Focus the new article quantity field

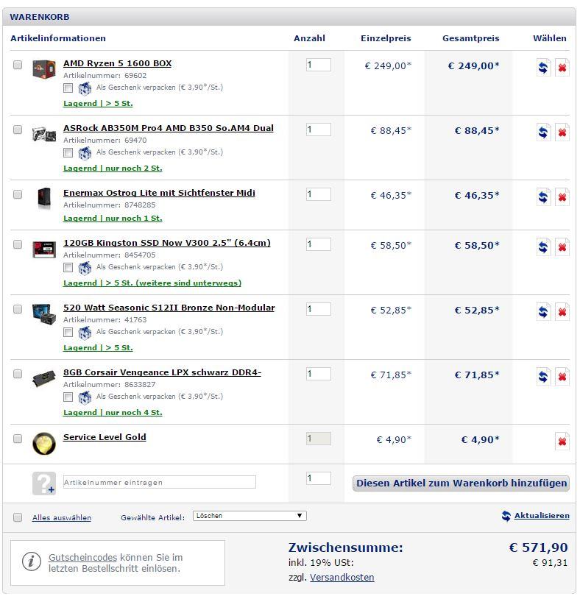click(318, 478)
